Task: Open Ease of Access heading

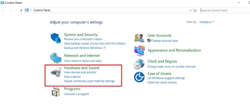Action: click(x=159, y=73)
